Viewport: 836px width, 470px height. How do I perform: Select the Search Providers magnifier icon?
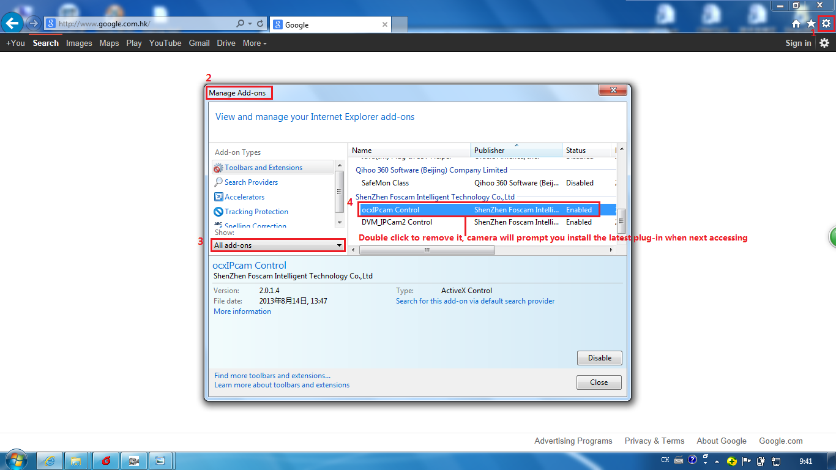pos(218,182)
